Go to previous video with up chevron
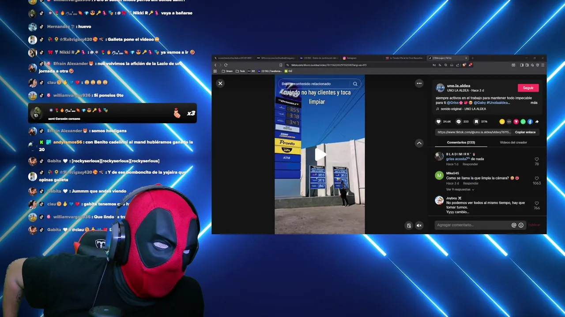Image resolution: width=565 pixels, height=317 pixels. click(x=419, y=143)
